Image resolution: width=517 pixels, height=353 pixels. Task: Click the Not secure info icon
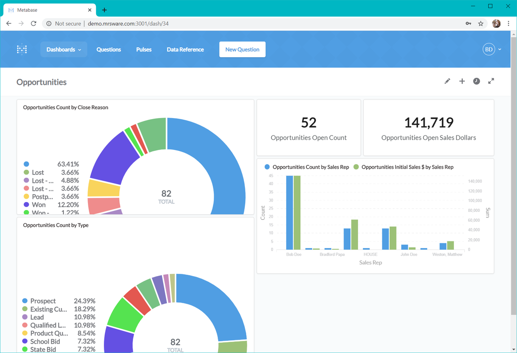[49, 23]
